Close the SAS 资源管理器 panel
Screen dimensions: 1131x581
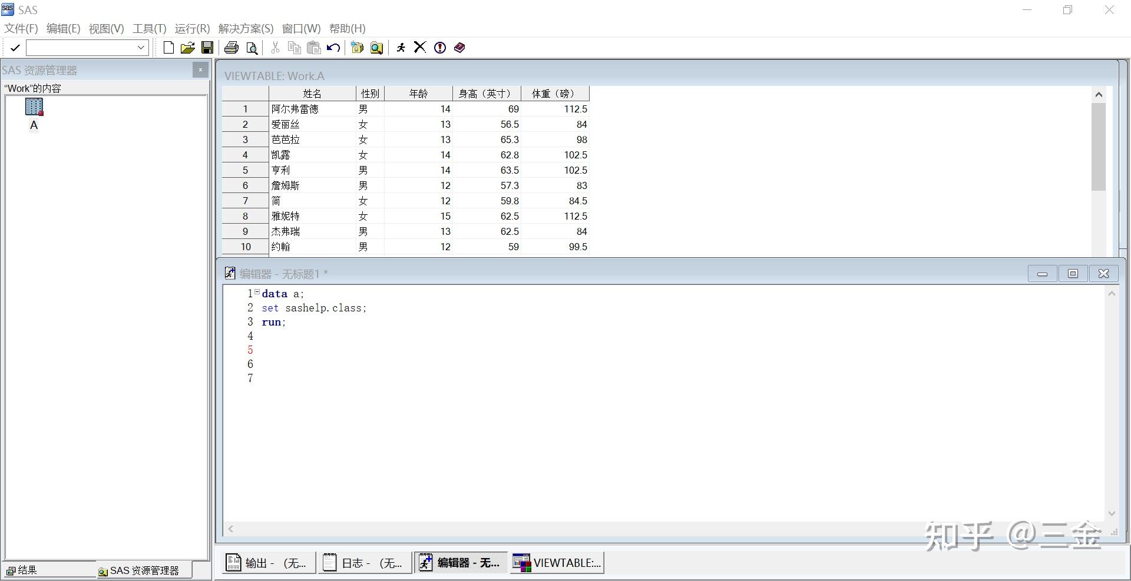click(200, 70)
